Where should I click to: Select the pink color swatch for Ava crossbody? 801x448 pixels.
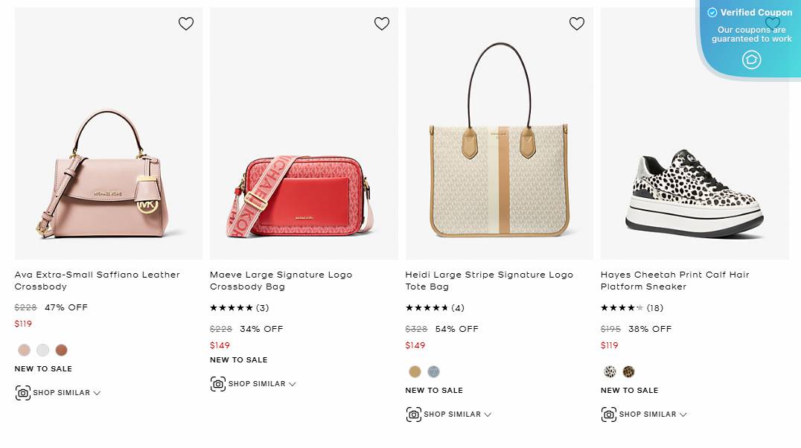click(x=24, y=349)
